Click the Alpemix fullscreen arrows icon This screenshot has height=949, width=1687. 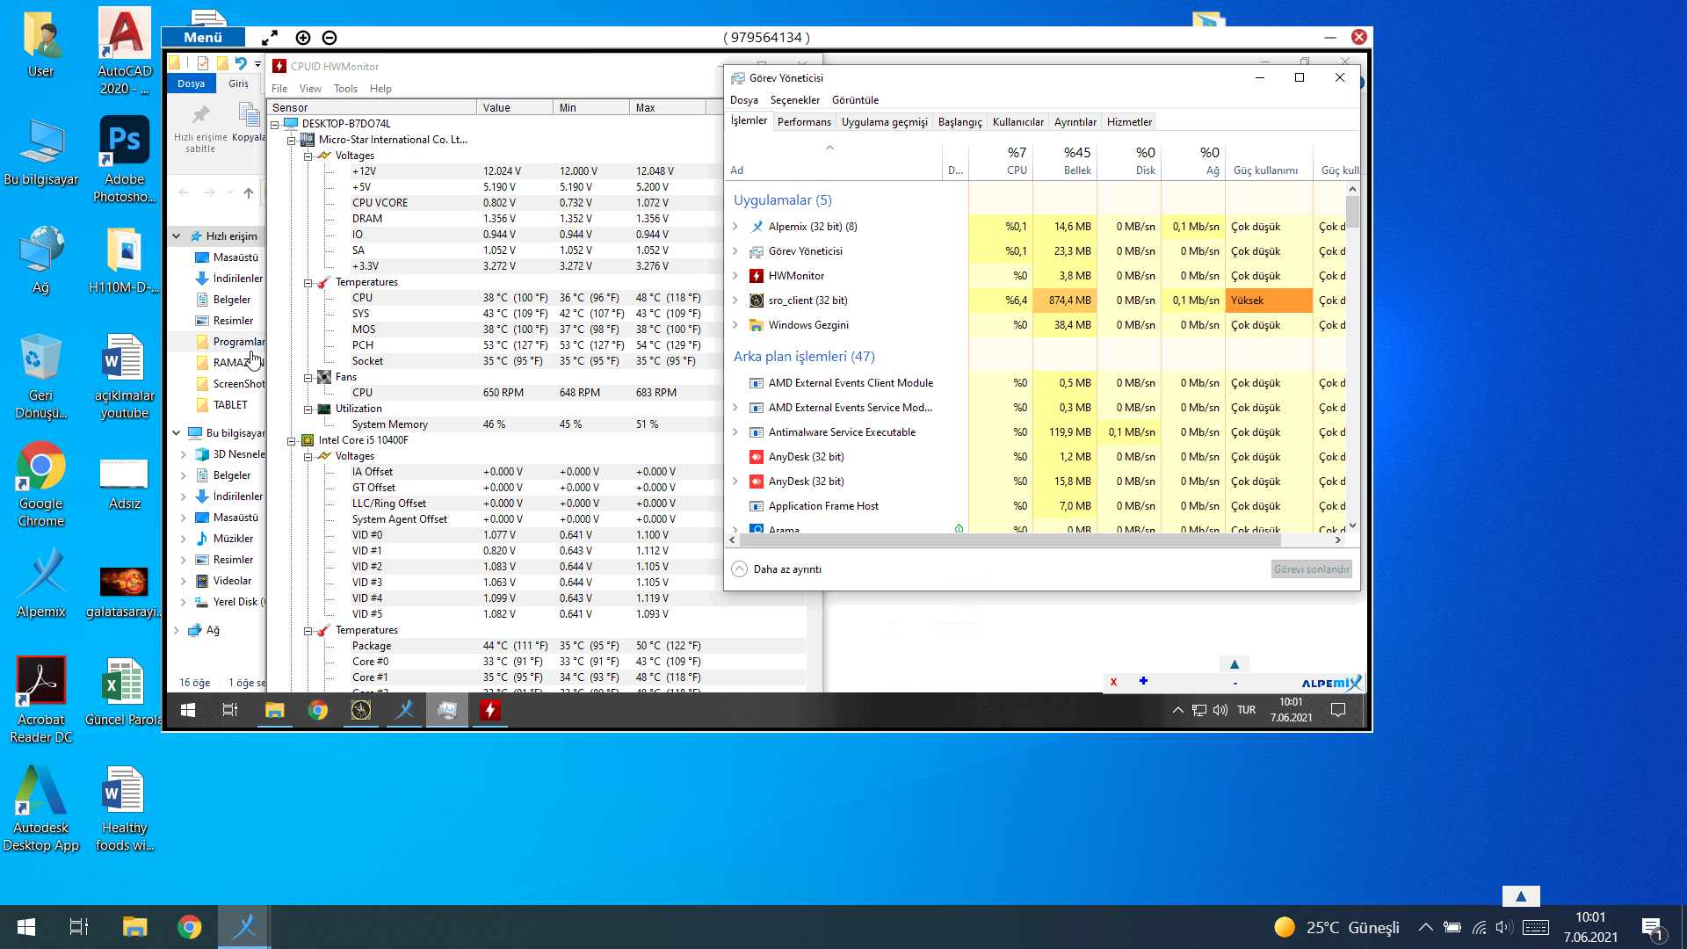[x=270, y=37]
